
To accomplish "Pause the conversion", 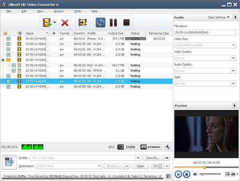I will tap(113, 22).
